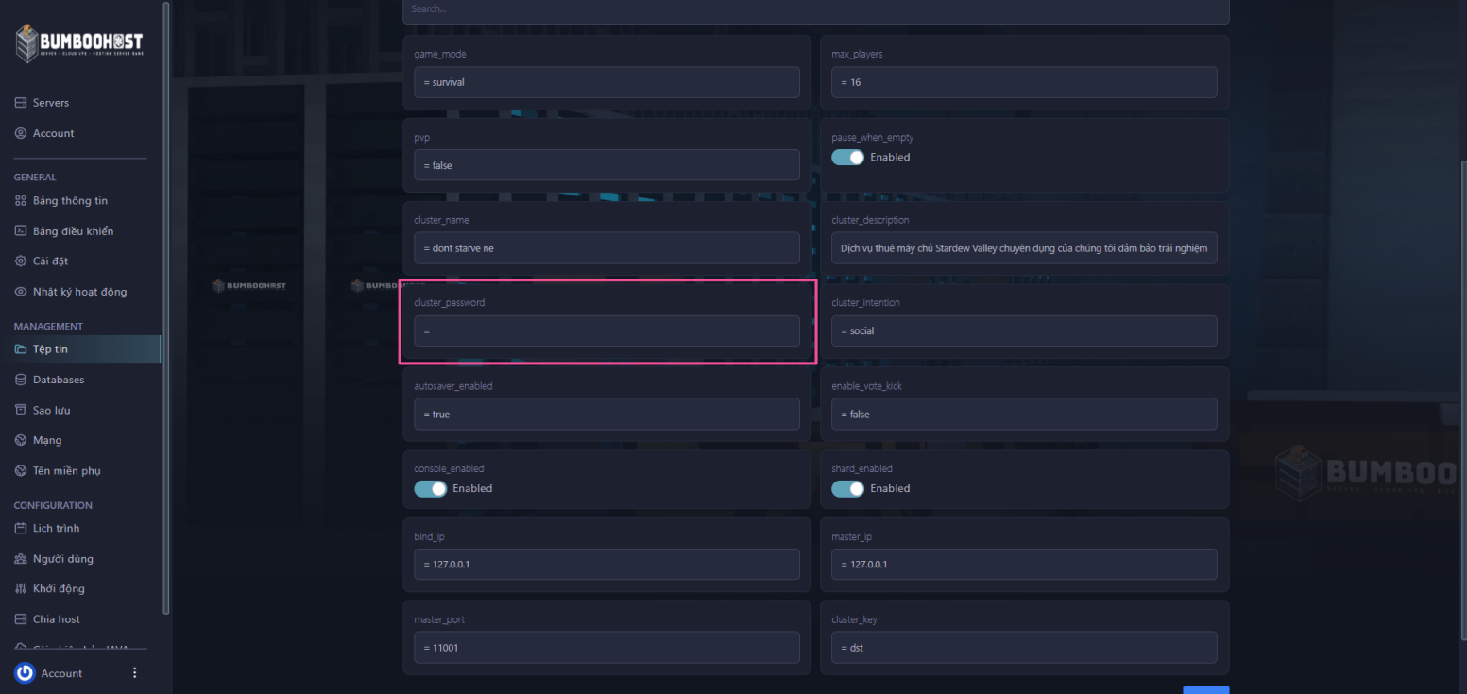The height and width of the screenshot is (694, 1467).
Task: Click the BumbooHost logo
Action: point(79,43)
